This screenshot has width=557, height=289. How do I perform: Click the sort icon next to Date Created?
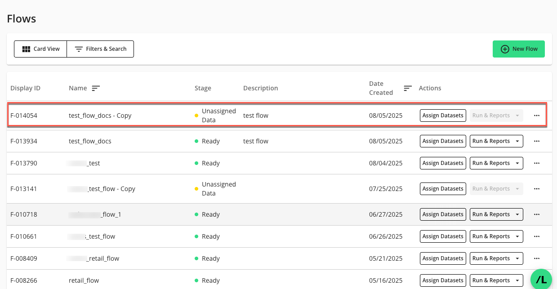(x=408, y=88)
